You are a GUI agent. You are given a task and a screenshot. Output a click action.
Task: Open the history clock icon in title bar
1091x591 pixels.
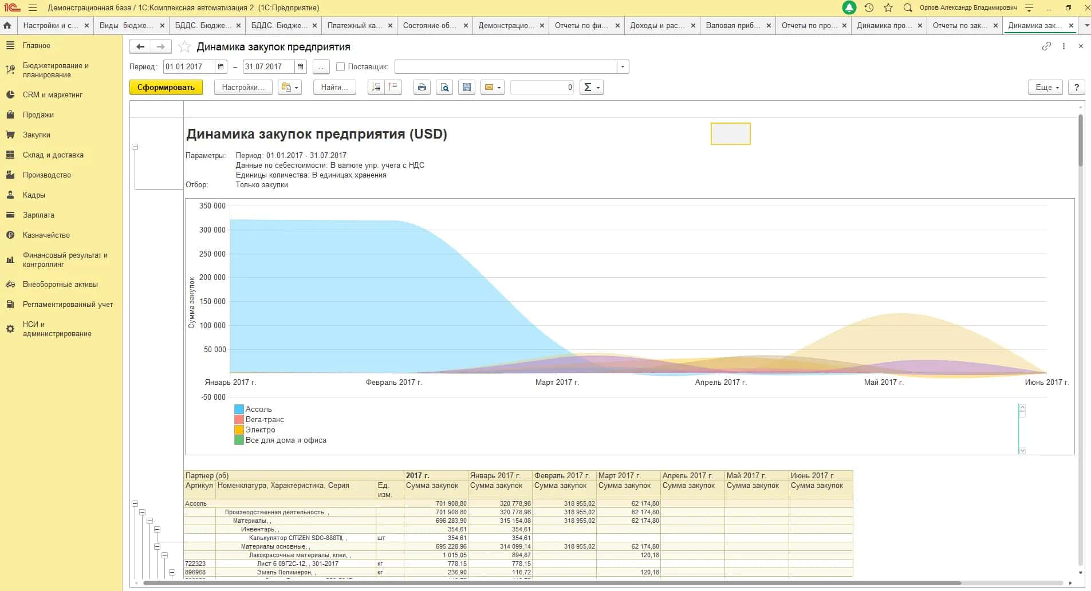[869, 7]
